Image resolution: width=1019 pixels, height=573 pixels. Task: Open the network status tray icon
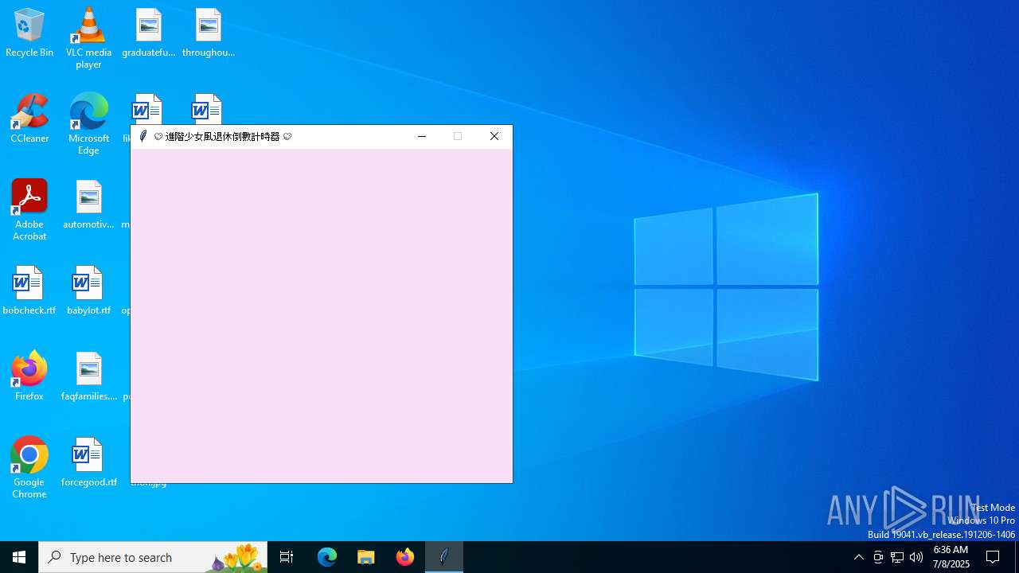897,557
